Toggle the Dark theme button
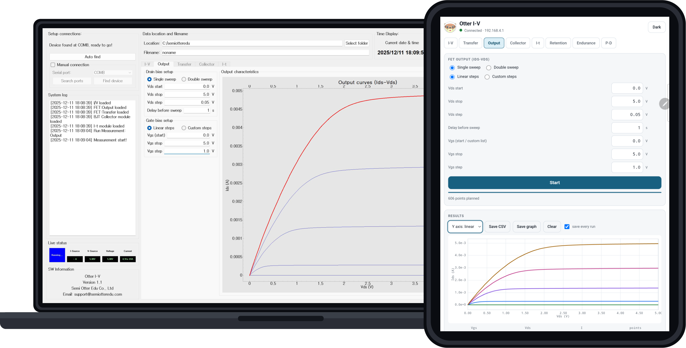This screenshot has width=686, height=348. [x=657, y=27]
